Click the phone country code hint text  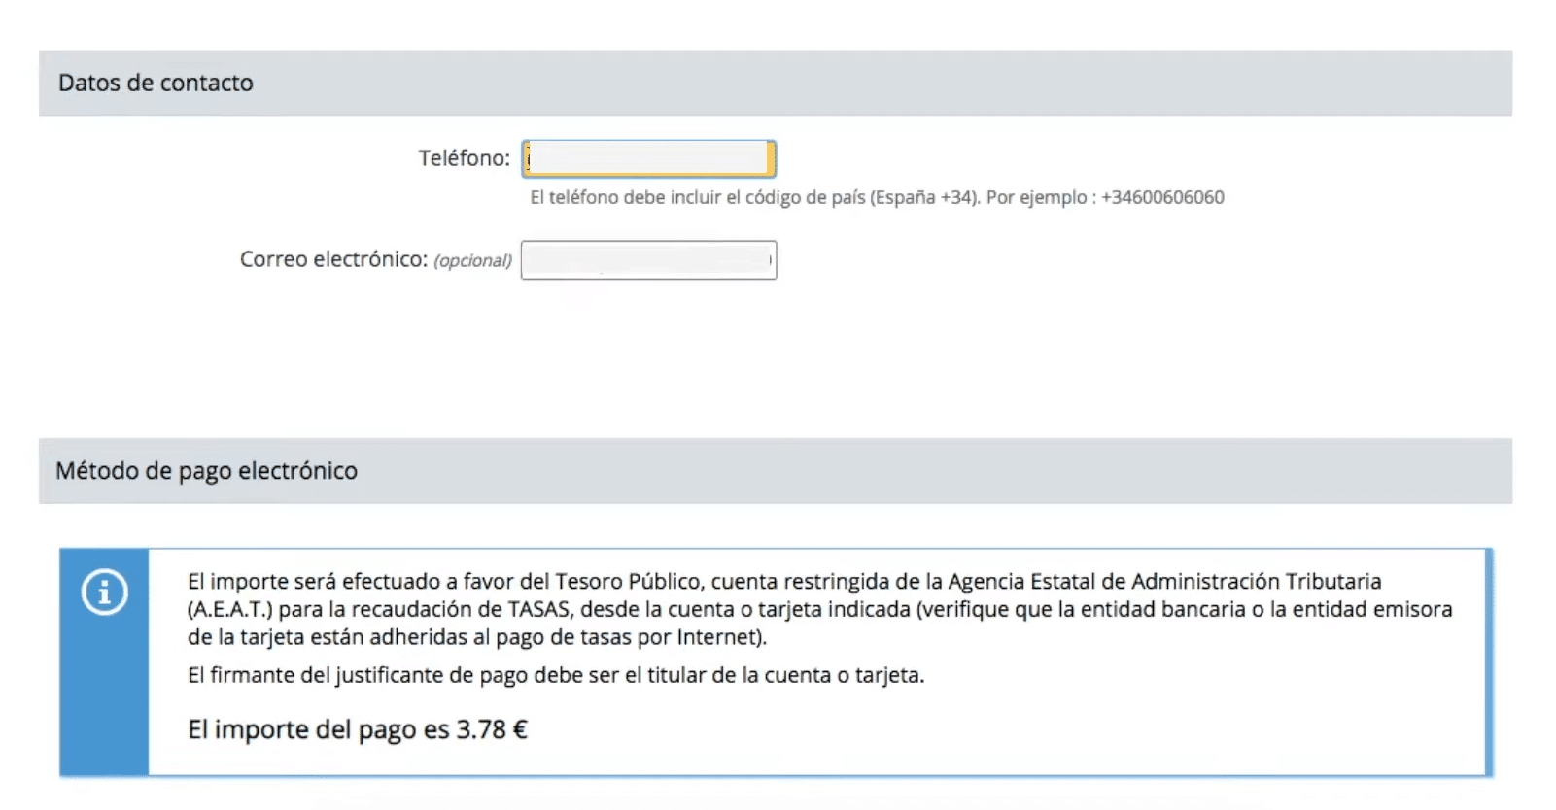click(x=877, y=197)
